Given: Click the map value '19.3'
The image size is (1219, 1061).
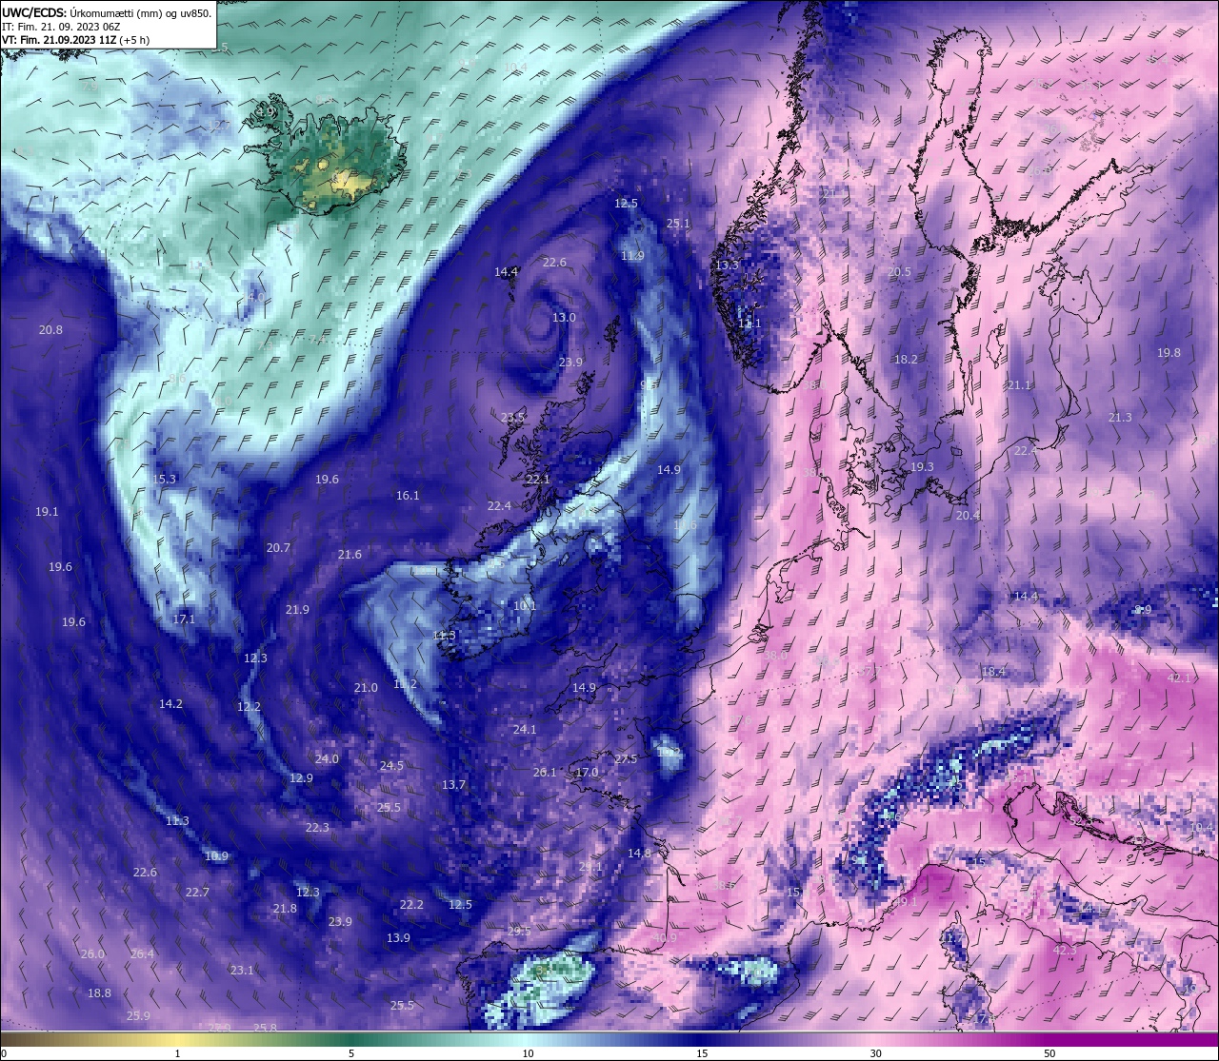Looking at the screenshot, I should click(922, 467).
